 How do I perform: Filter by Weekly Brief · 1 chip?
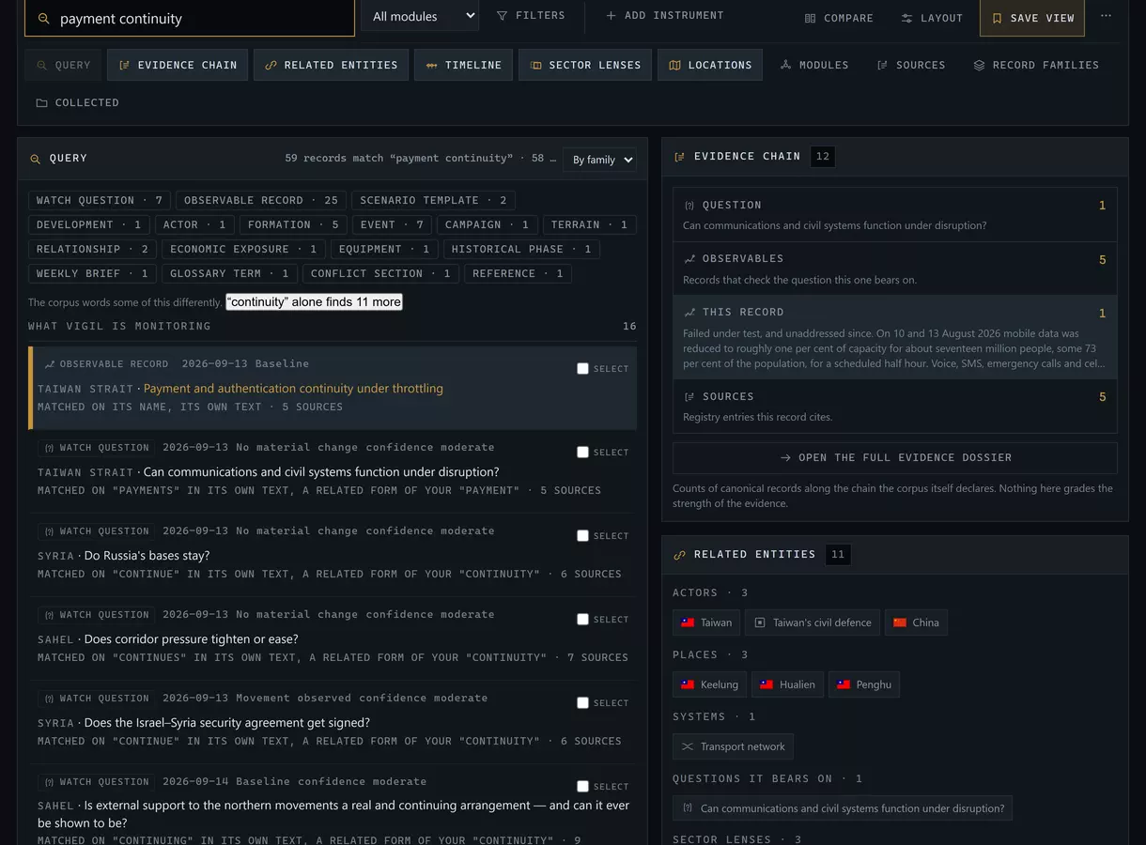coord(92,273)
